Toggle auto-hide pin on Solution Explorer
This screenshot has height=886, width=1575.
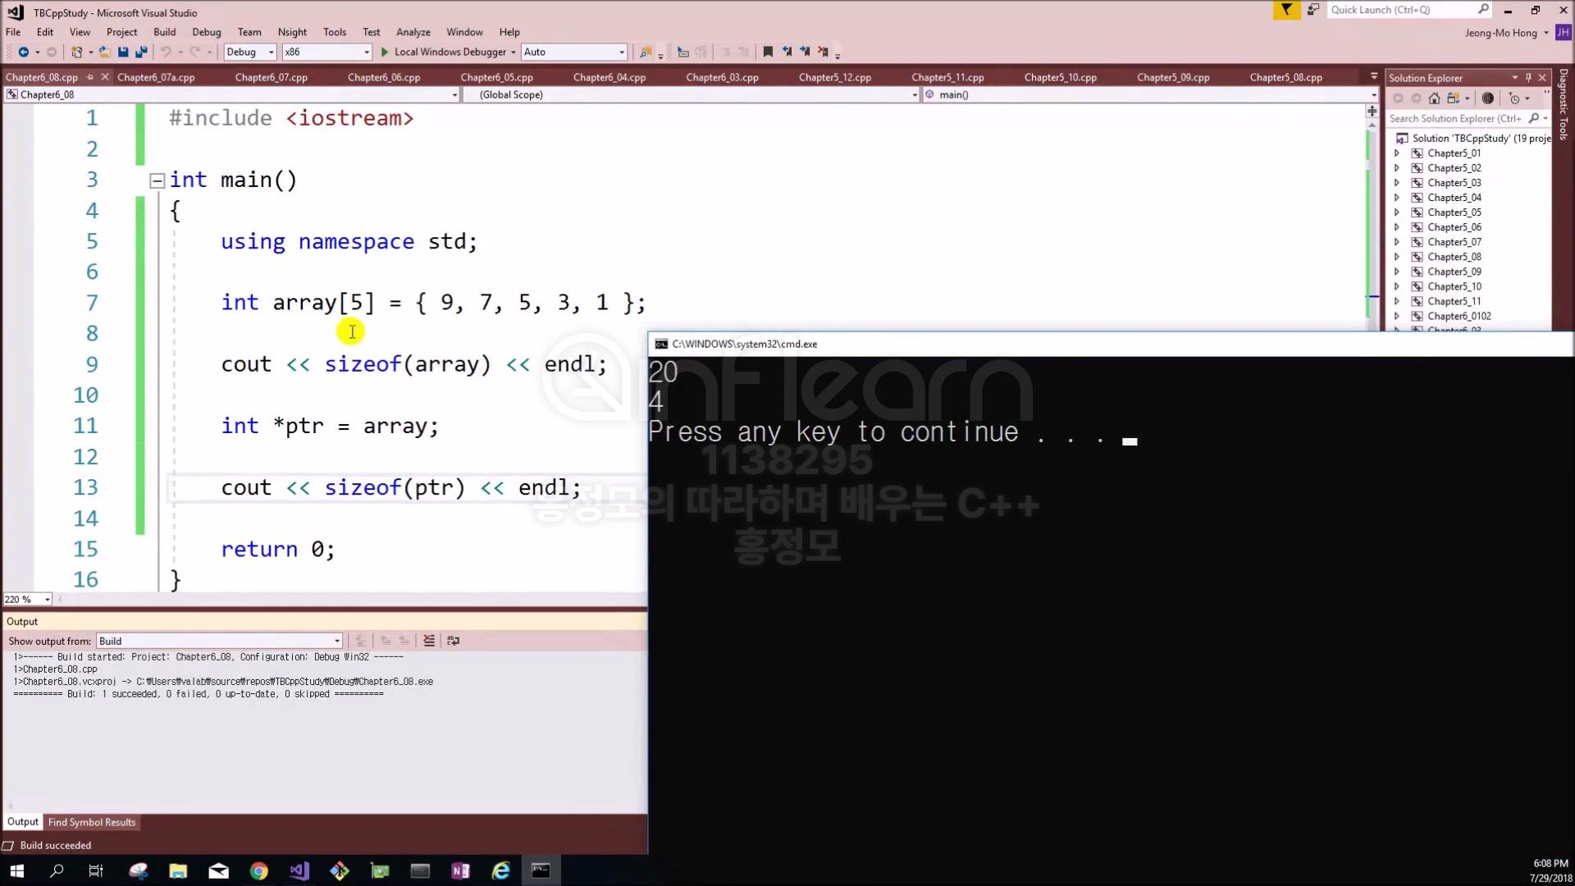click(x=1528, y=78)
